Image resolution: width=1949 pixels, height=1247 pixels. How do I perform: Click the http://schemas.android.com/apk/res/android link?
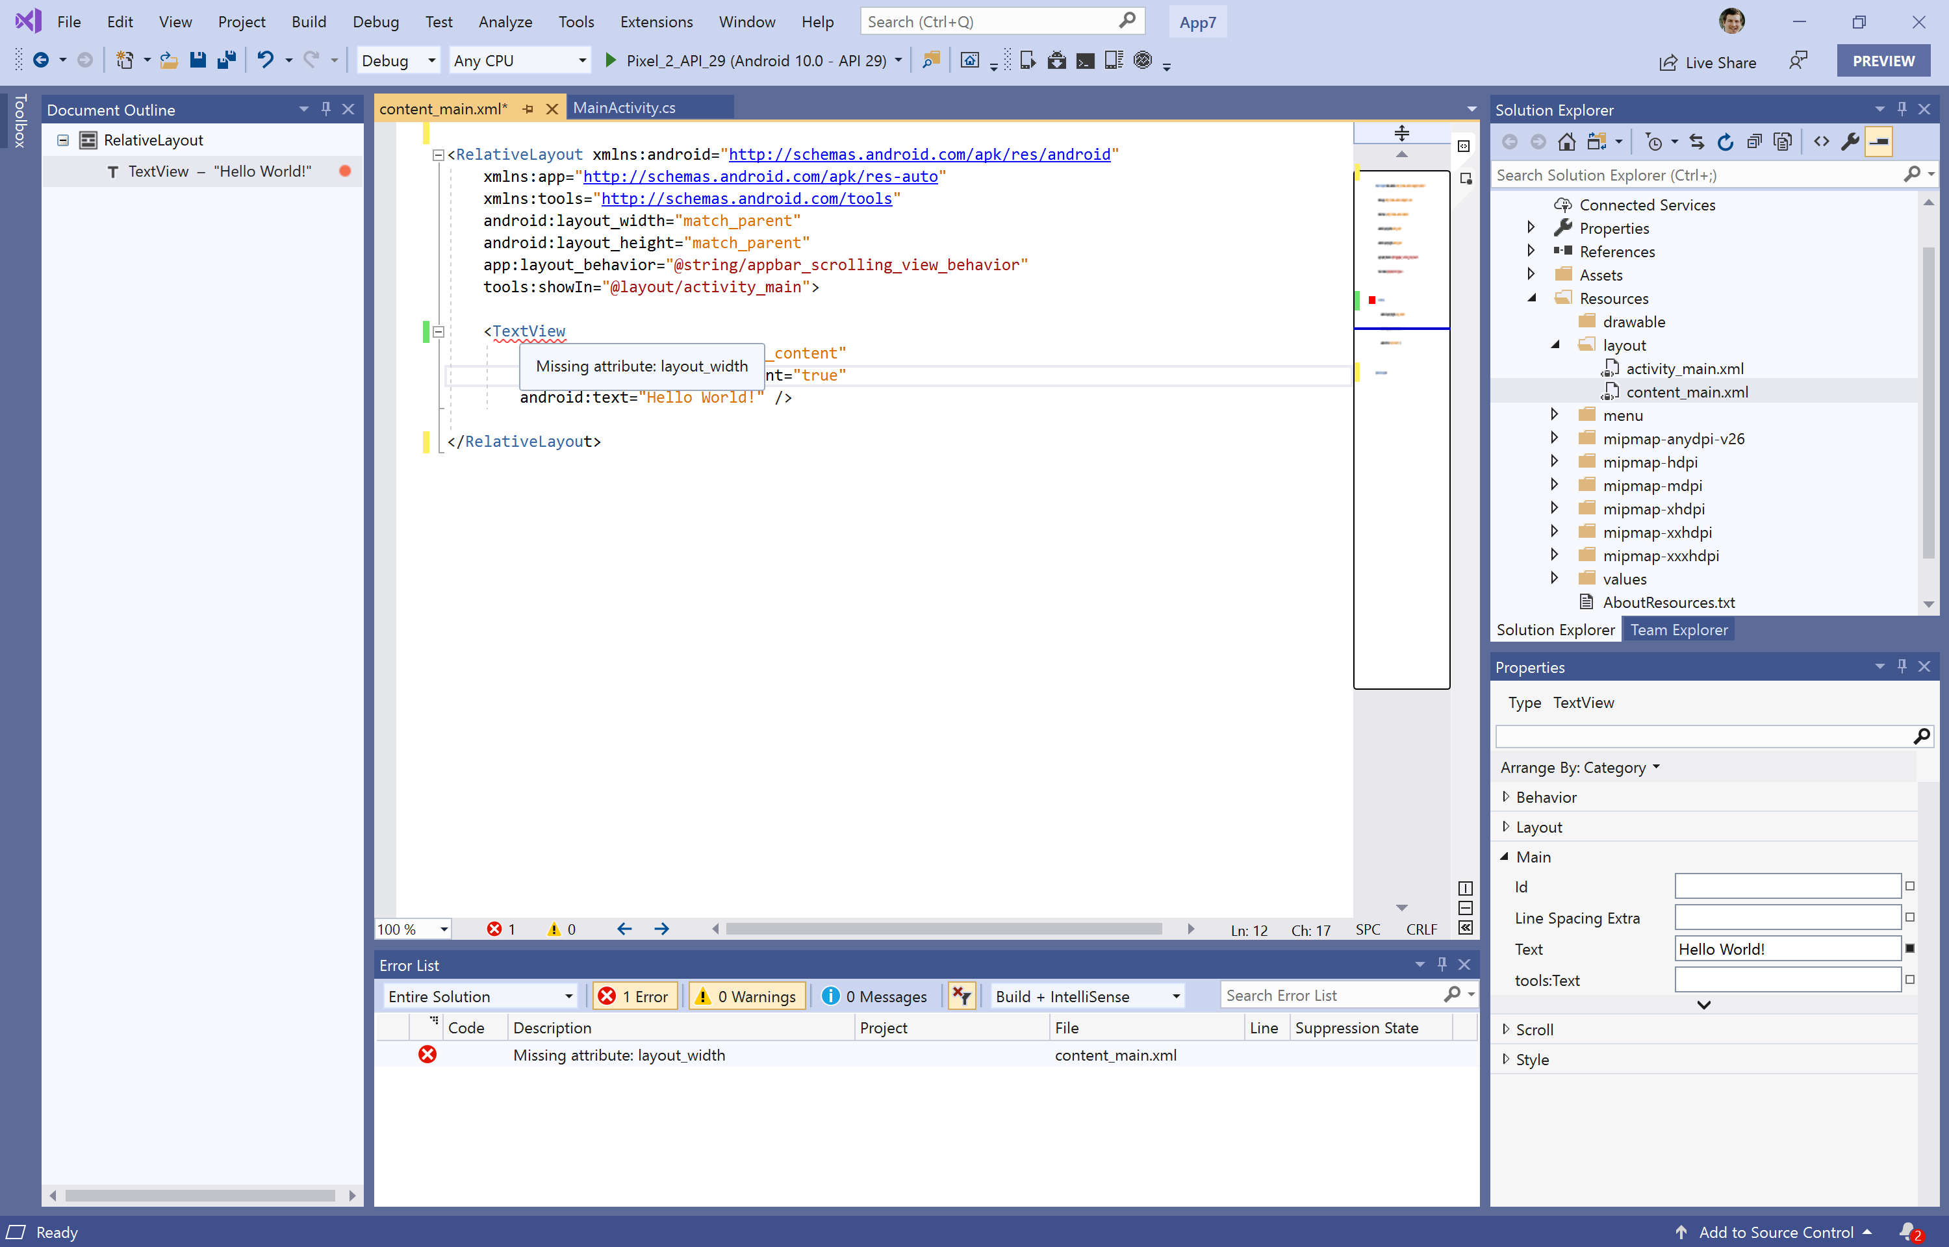click(x=919, y=153)
